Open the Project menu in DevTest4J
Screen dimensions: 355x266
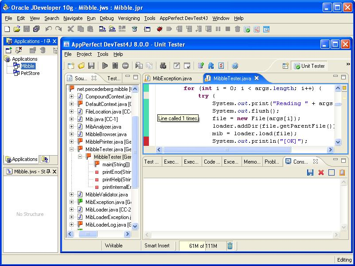tap(84, 55)
